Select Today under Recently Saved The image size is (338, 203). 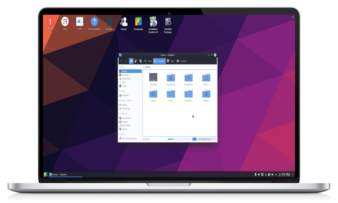(130, 105)
